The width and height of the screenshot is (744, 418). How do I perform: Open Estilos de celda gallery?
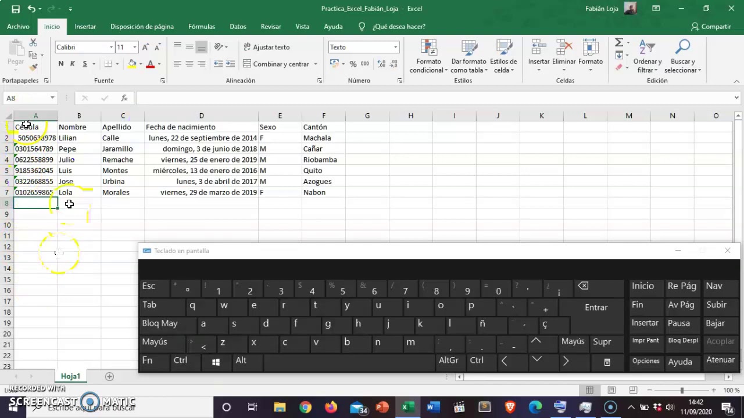(x=503, y=56)
